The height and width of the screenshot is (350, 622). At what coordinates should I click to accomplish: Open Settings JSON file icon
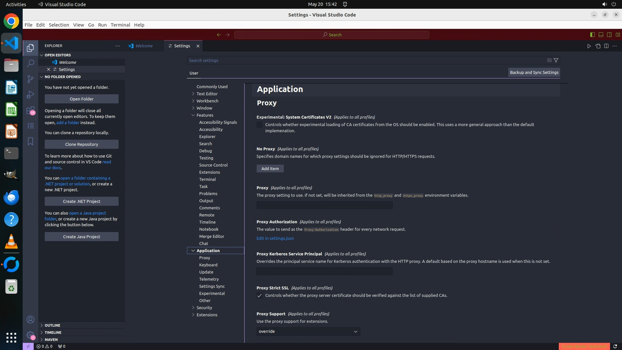(x=598, y=46)
